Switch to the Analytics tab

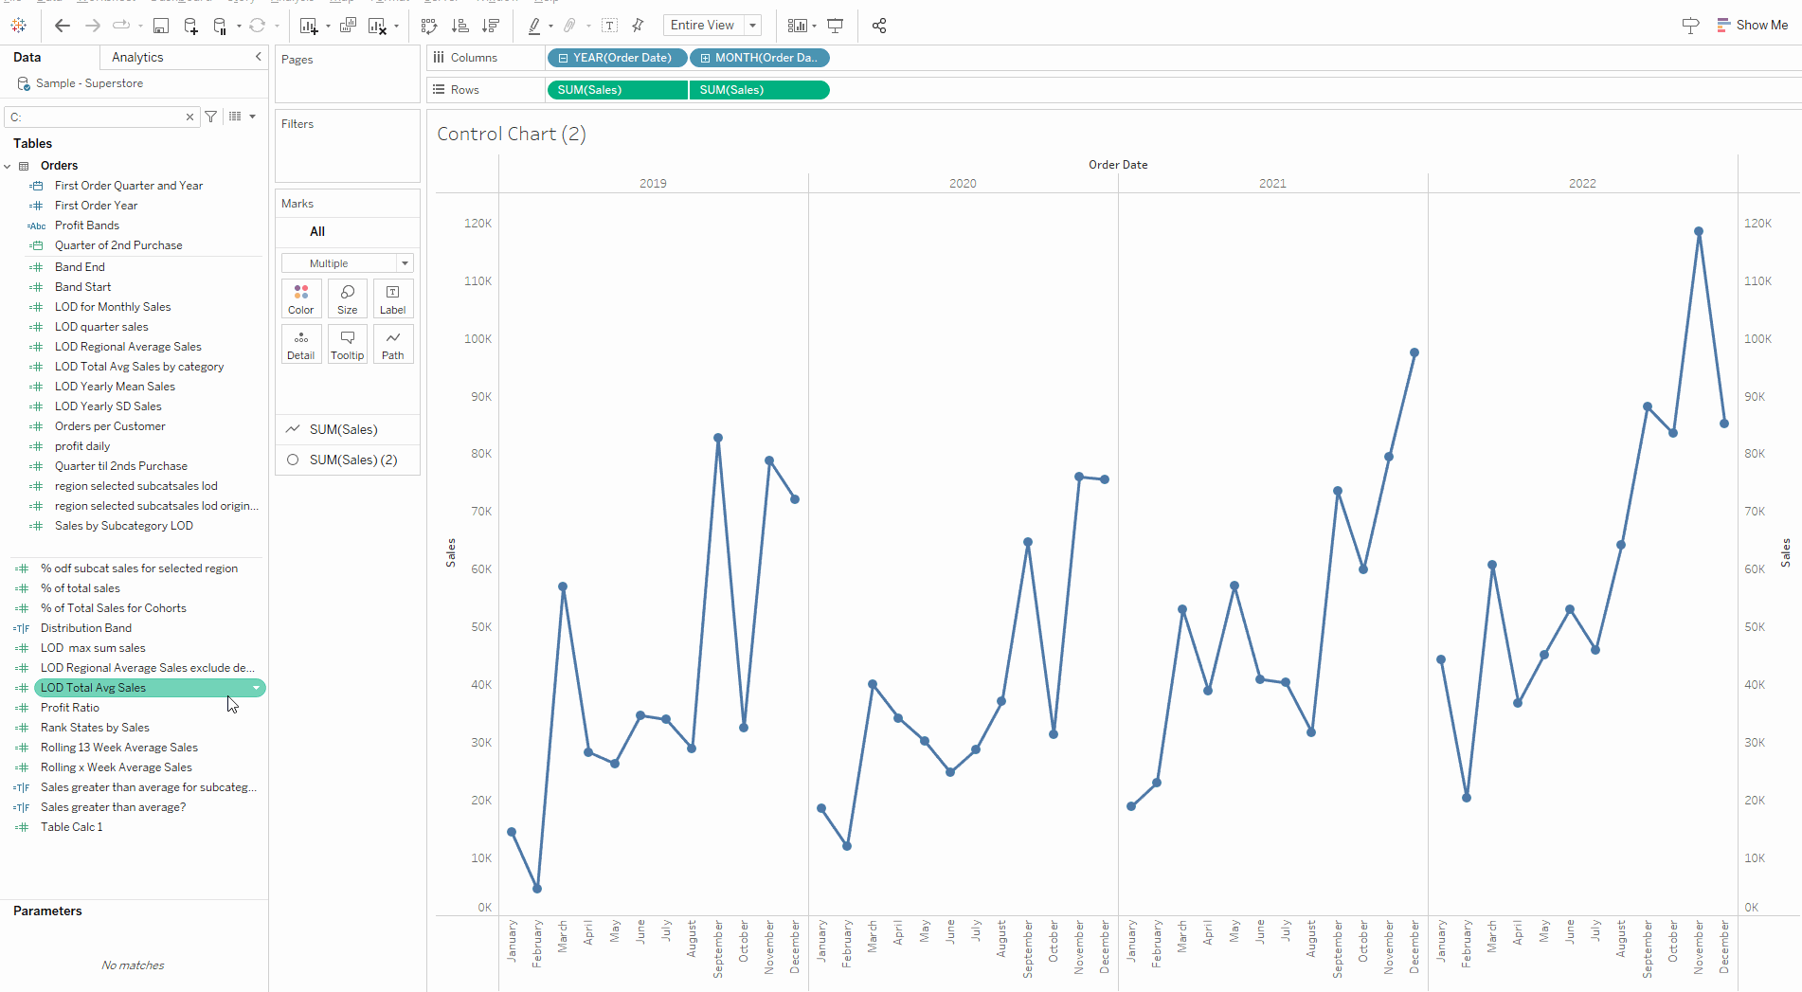(x=137, y=57)
